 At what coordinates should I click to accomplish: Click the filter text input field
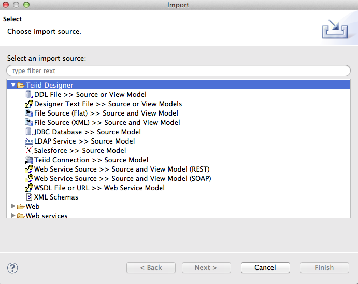(x=178, y=70)
